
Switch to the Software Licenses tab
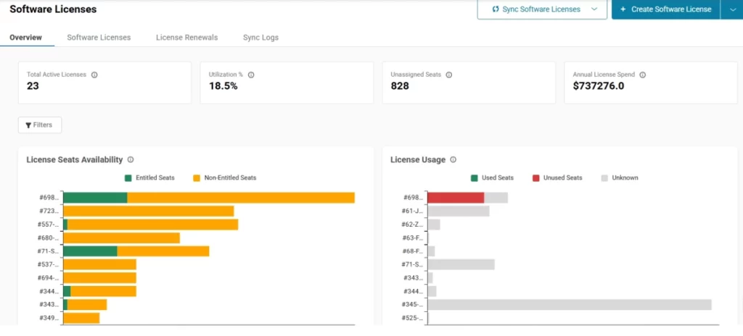[x=99, y=38]
